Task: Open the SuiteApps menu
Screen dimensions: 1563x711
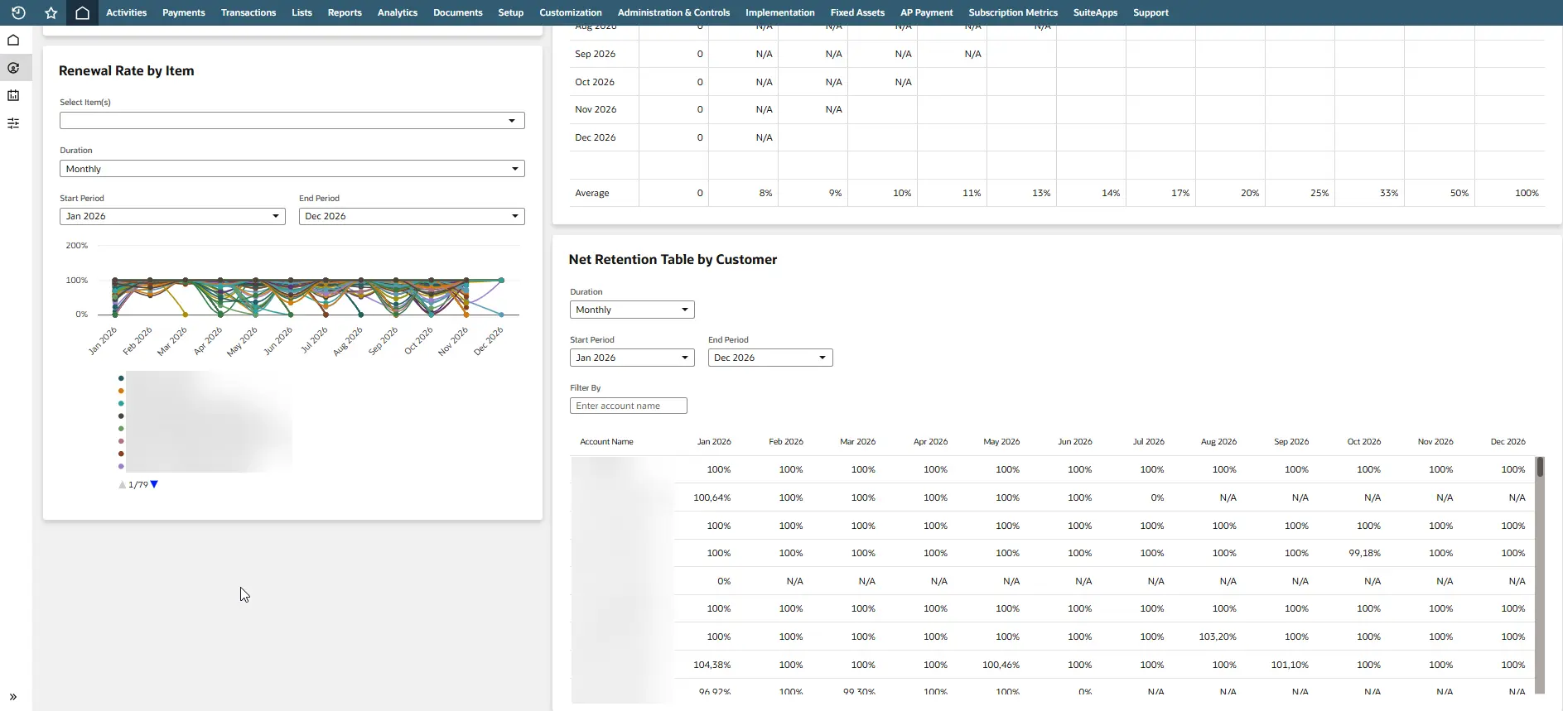Action: point(1095,12)
